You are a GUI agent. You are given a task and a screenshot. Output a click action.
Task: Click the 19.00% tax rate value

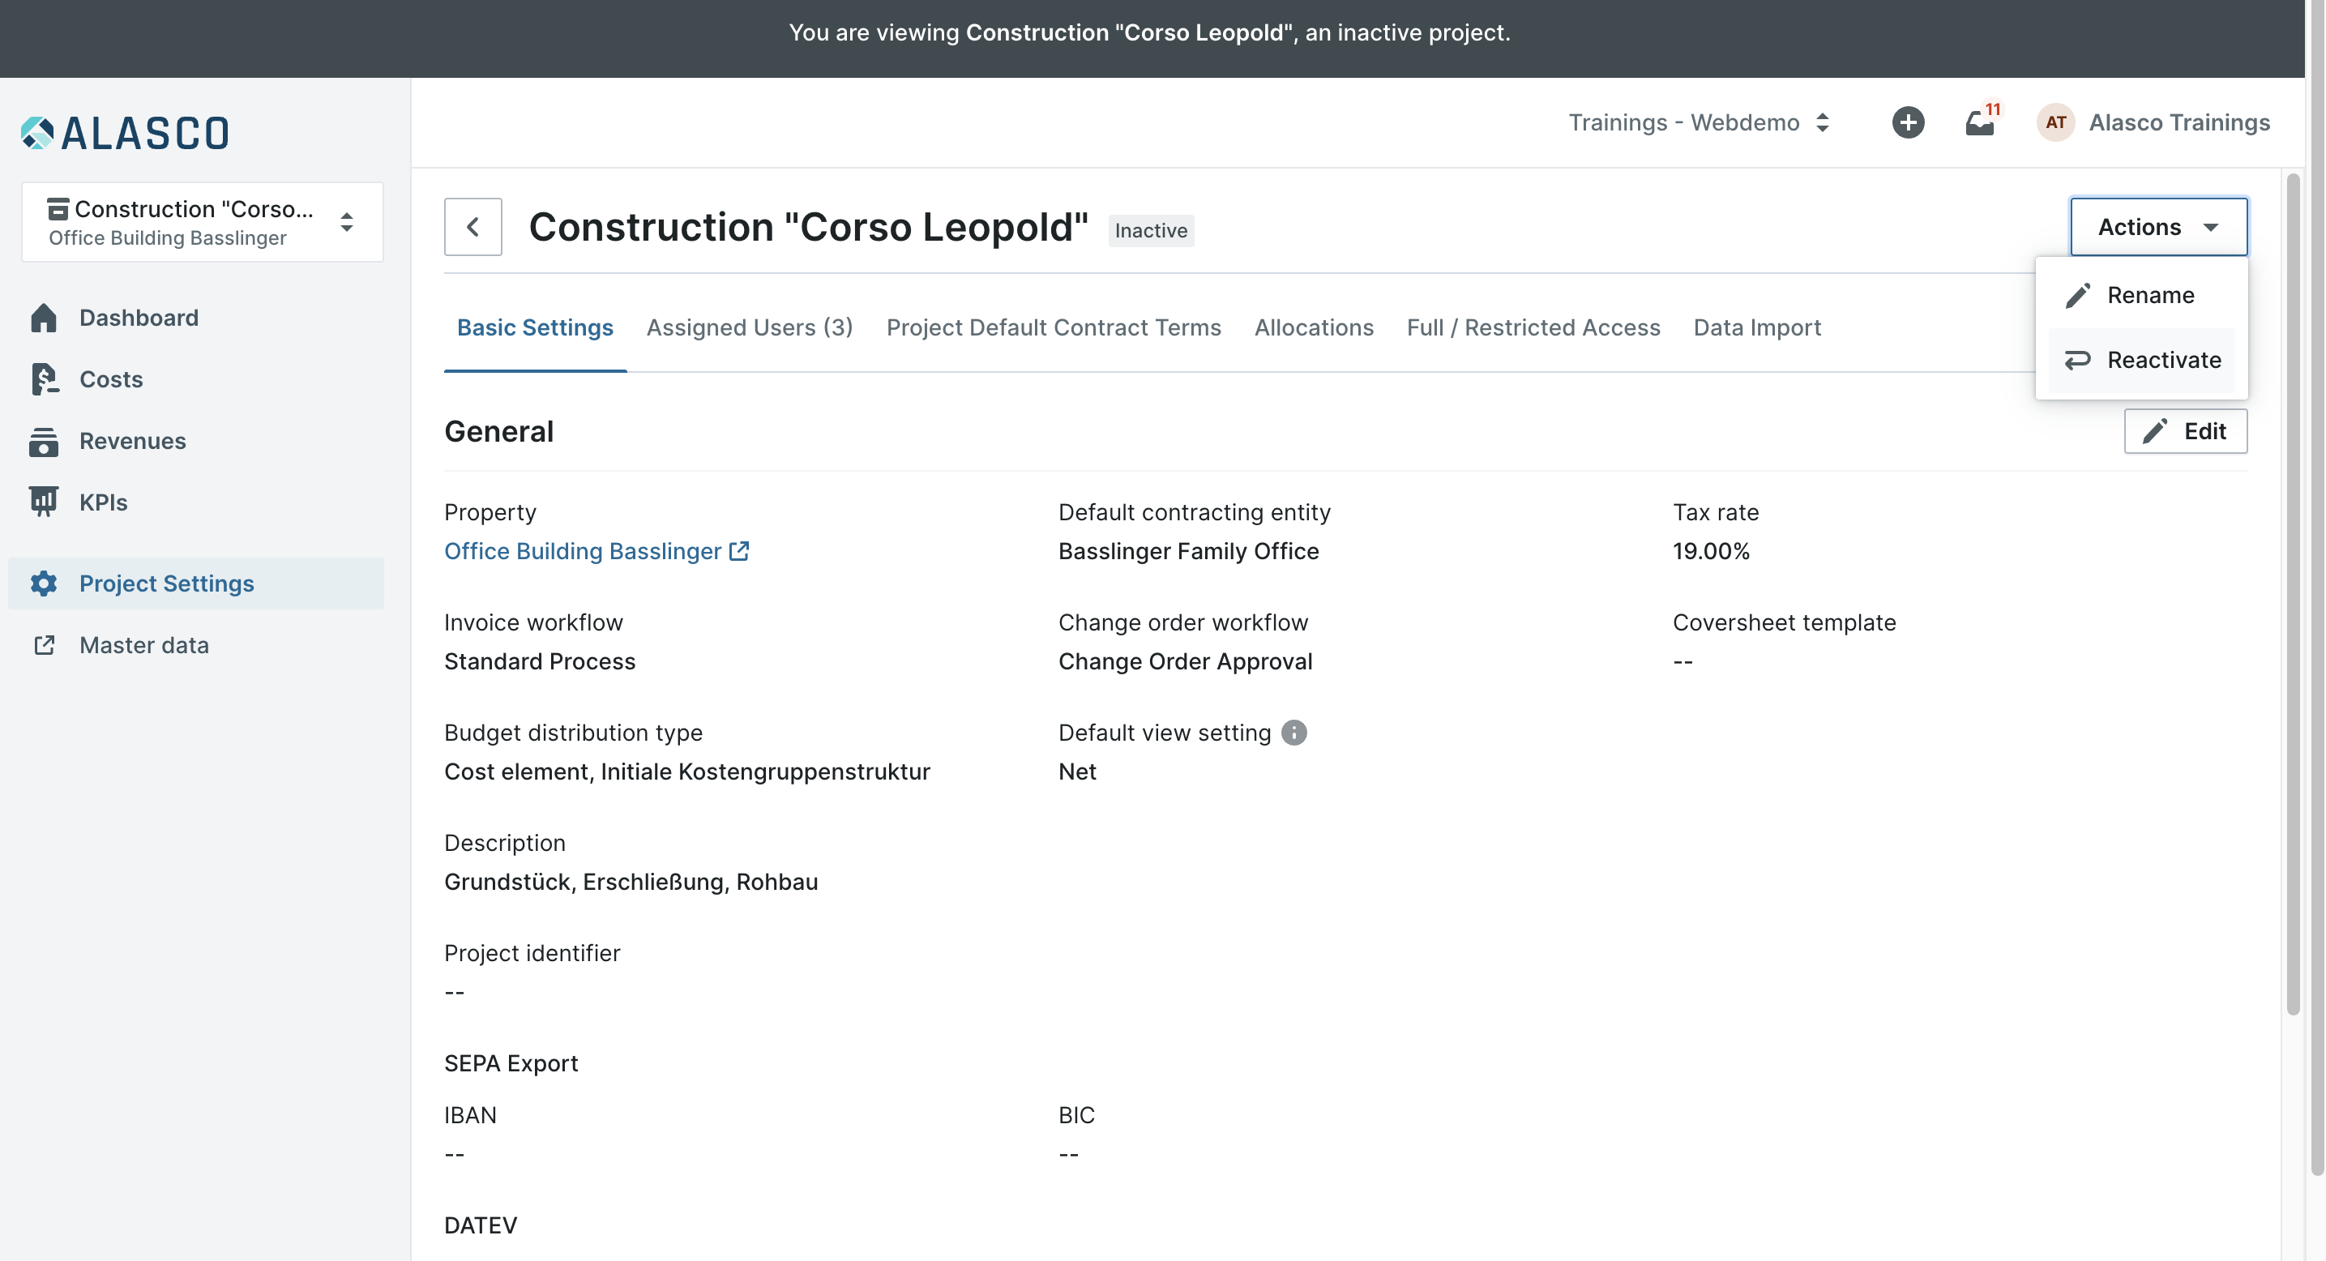[x=1711, y=550]
